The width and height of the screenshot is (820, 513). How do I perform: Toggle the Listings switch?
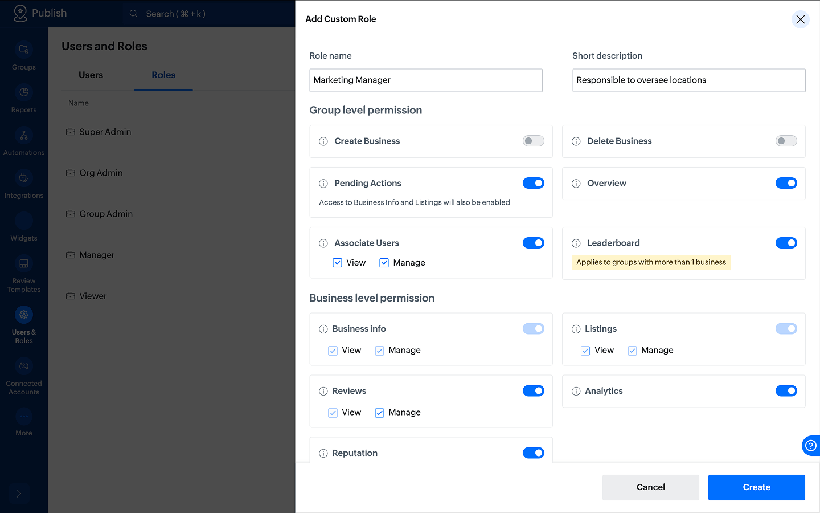tap(786, 328)
